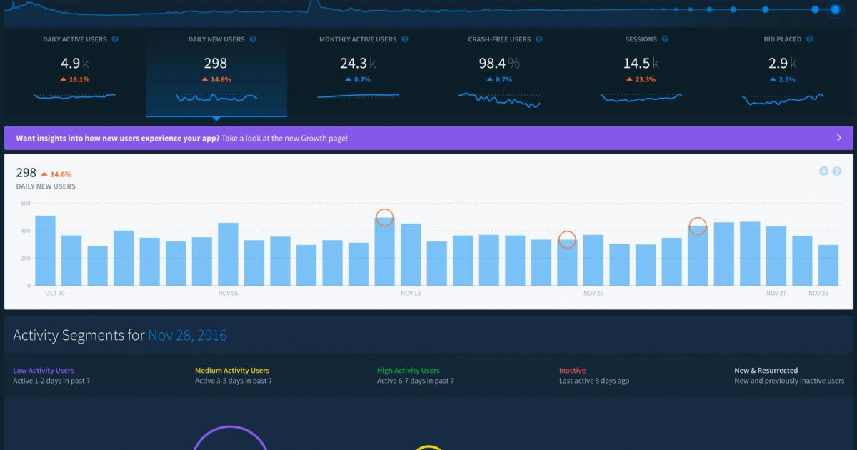Click help icon beside Sessions
The width and height of the screenshot is (857, 450).
pos(665,39)
